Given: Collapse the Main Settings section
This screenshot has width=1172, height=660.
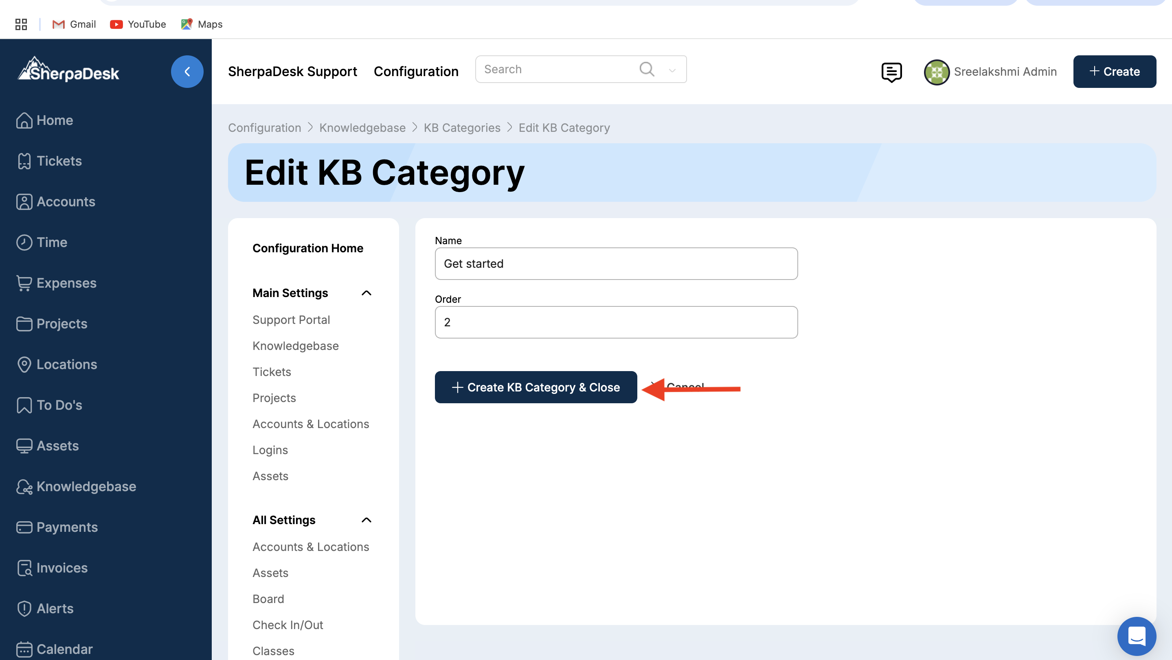Looking at the screenshot, I should click(366, 293).
